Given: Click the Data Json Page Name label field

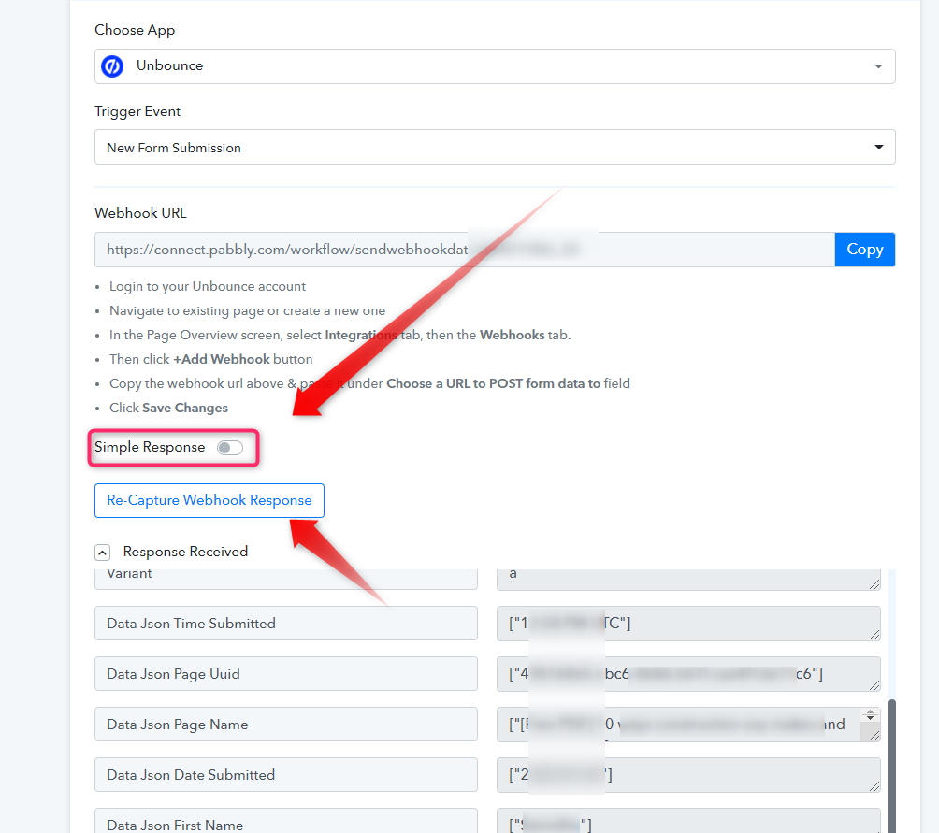Looking at the screenshot, I should click(x=285, y=725).
